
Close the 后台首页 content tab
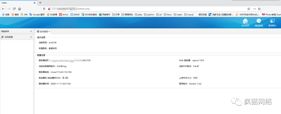click(x=49, y=31)
